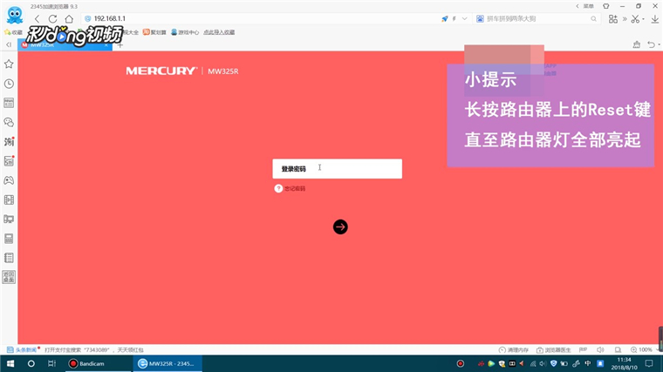Focus the 登录密码 password field
663x372 pixels.
click(x=337, y=168)
